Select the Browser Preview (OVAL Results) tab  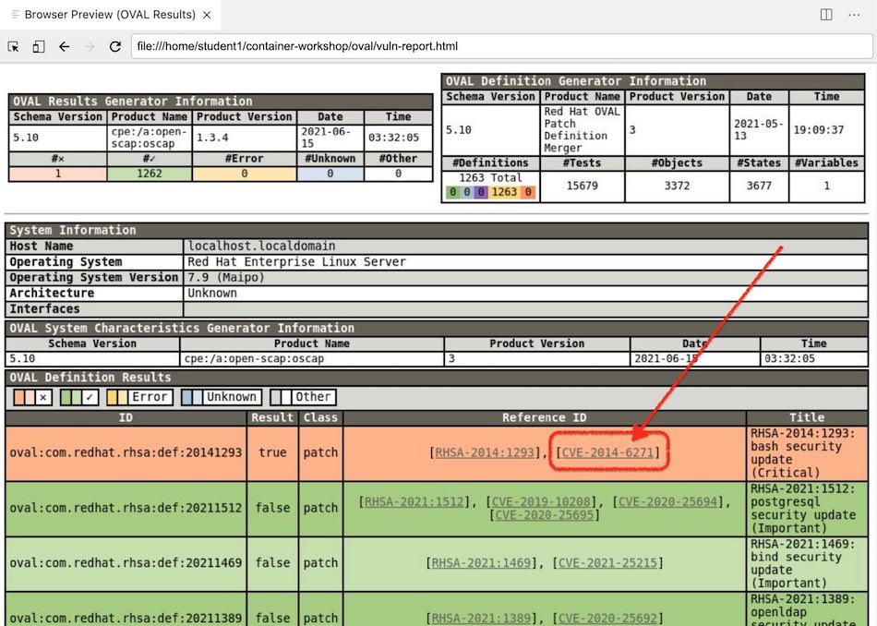pyautogui.click(x=109, y=15)
